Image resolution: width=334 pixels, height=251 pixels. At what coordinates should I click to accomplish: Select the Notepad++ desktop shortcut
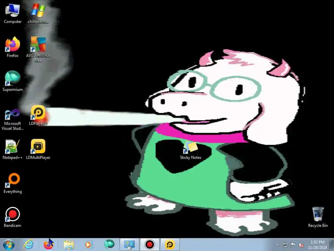tap(13, 149)
